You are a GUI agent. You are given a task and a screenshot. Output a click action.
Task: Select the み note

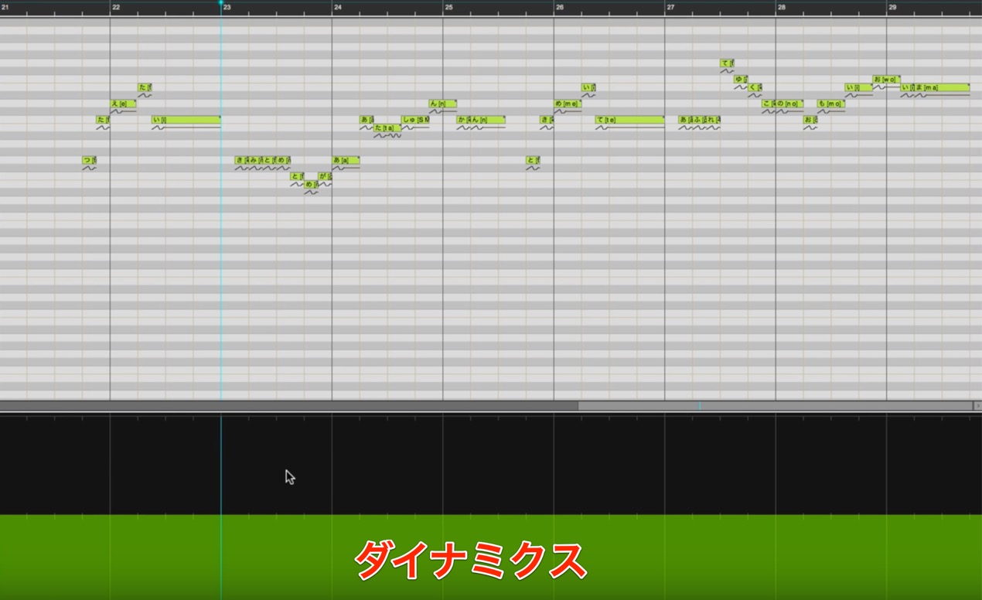[x=256, y=161]
